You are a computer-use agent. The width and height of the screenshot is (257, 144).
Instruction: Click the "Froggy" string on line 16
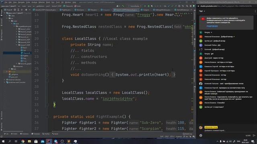[144, 15]
